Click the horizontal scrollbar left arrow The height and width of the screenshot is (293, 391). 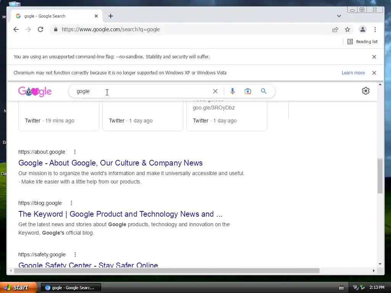click(10, 270)
